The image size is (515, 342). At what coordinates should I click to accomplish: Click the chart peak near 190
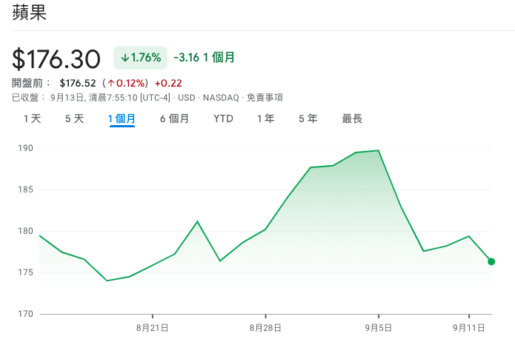pyautogui.click(x=379, y=151)
